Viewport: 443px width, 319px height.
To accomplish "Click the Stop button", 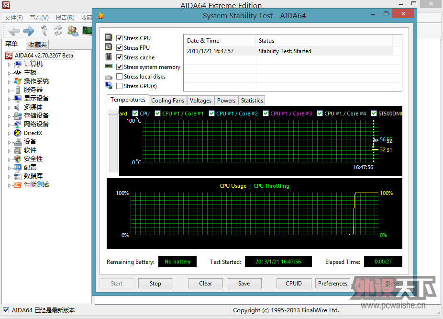I will 155,284.
